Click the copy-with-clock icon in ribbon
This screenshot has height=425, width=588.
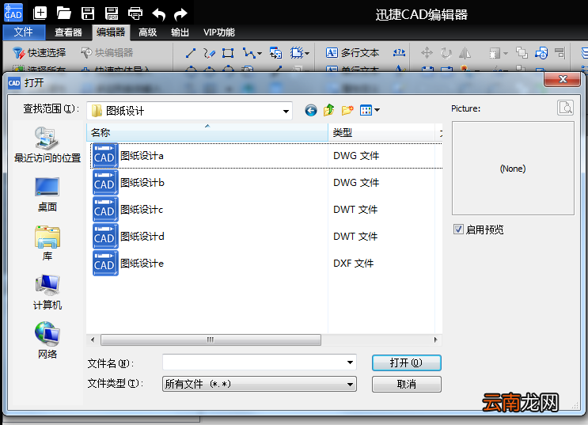(541, 53)
